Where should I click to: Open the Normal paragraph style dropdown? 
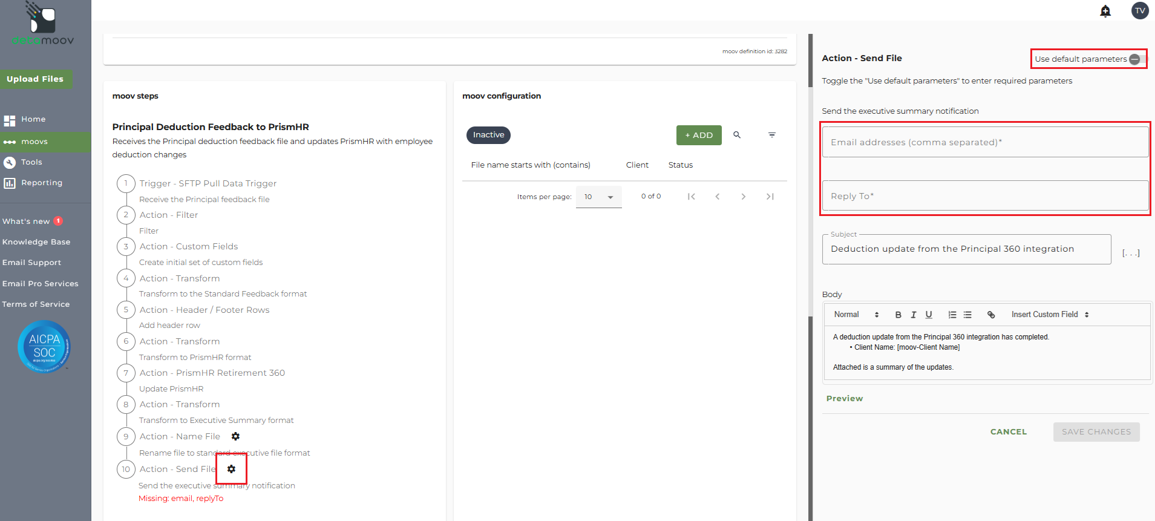point(856,315)
